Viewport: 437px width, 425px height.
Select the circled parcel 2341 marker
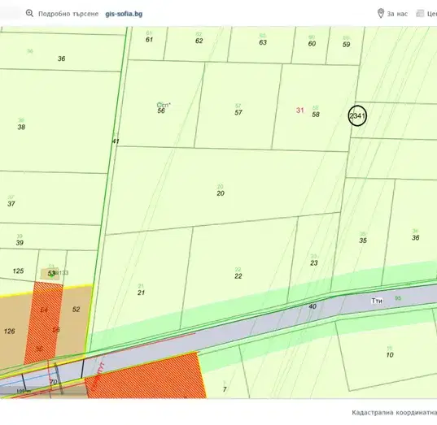[x=357, y=115]
